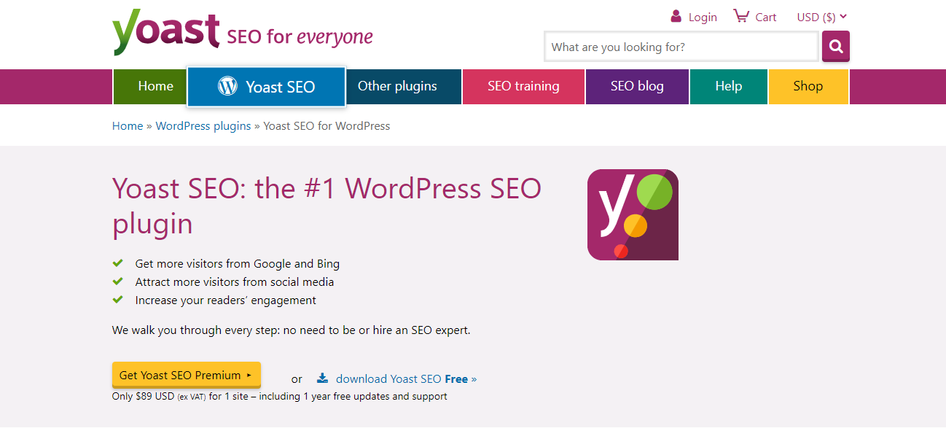Open the SEO training menu item
Viewport: 946px width, 439px height.
click(523, 85)
